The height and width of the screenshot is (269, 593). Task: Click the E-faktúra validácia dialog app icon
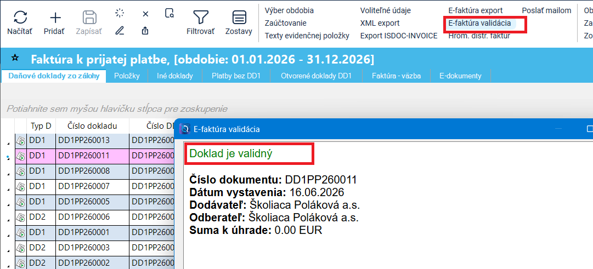[184, 129]
